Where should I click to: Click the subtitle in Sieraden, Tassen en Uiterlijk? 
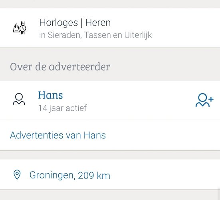95,35
